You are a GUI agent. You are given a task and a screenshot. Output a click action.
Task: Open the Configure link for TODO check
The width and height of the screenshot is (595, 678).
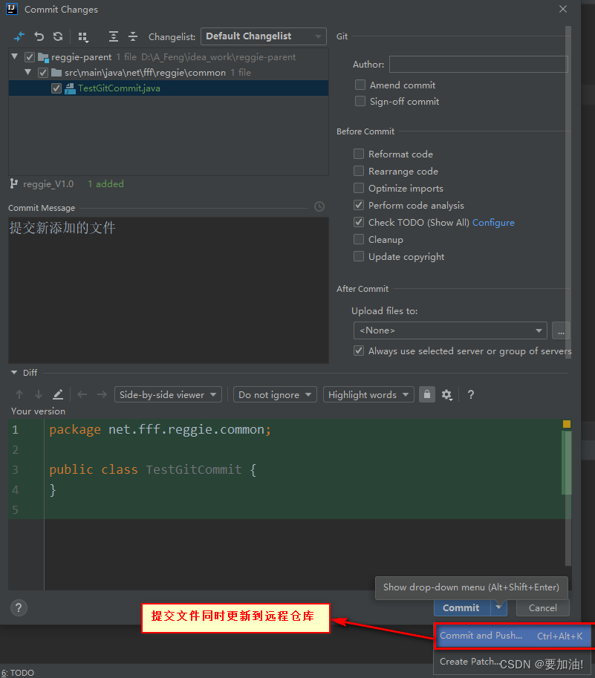(x=493, y=222)
